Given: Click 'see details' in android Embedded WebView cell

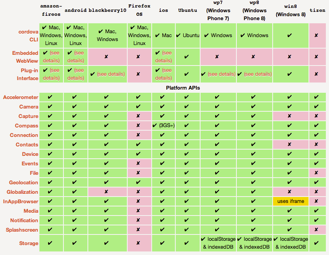Looking at the screenshot, I should [x=76, y=57].
